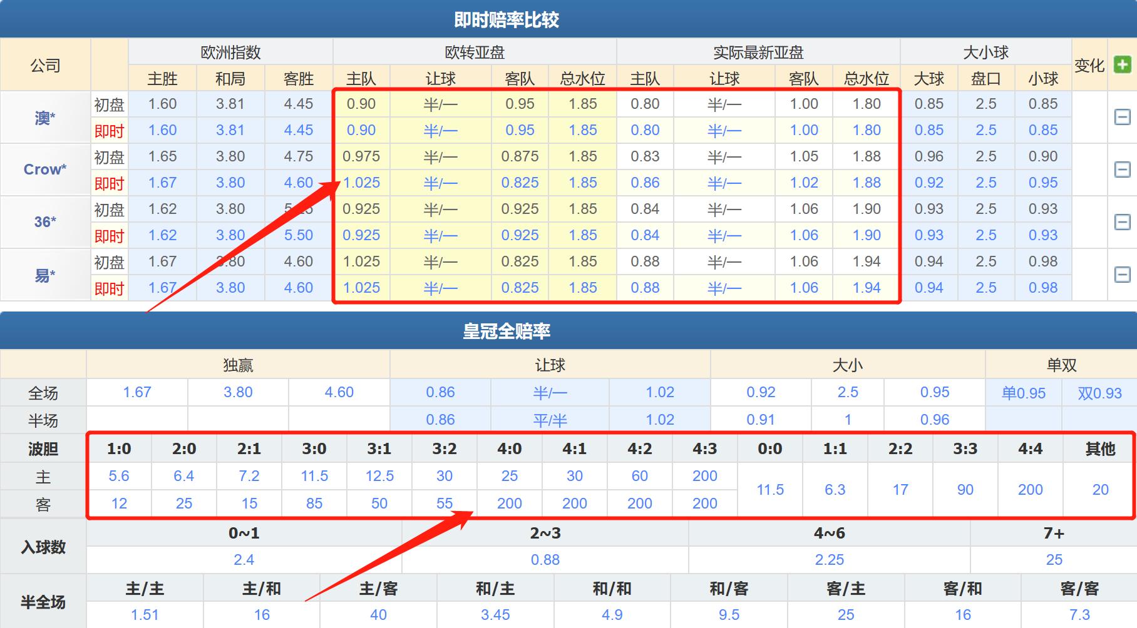Open the full-match 独赢 odds 1.67

click(x=138, y=392)
